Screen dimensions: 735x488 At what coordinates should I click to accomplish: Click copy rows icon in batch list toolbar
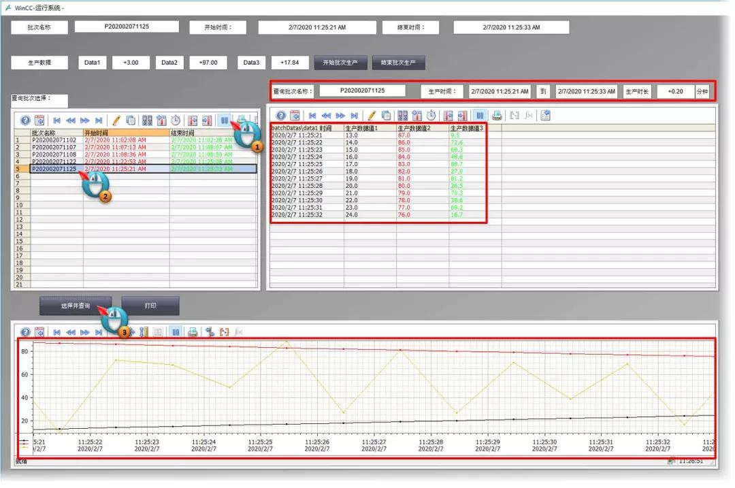click(x=131, y=120)
